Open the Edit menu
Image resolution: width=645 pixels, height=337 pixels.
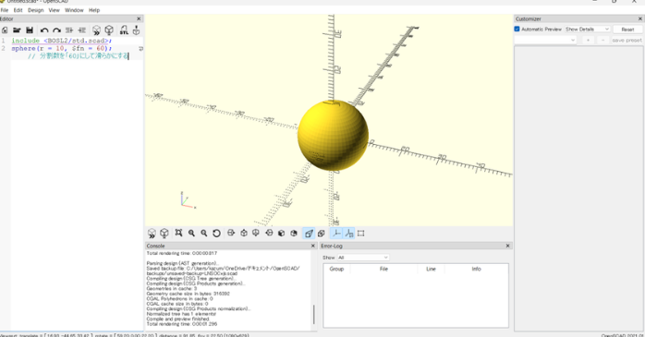[x=18, y=10]
